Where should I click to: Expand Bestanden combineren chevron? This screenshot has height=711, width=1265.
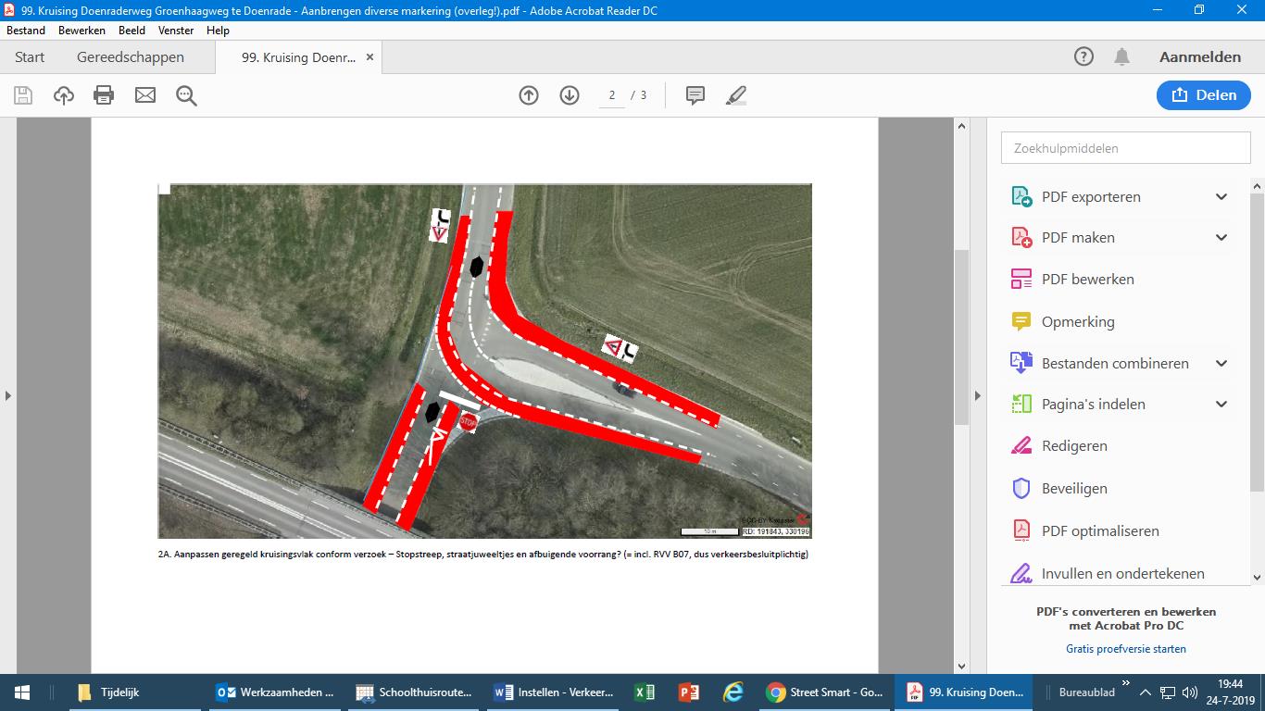(x=1221, y=363)
